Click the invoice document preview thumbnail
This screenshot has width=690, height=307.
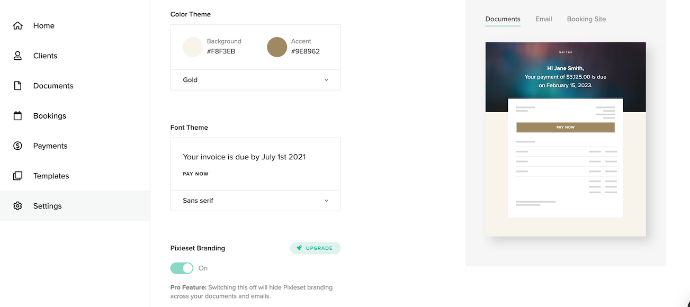[x=566, y=139]
